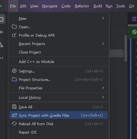The image size is (137, 139).
Task: Click the vertical scrollbar beside the menu
Action: (x=126, y=48)
